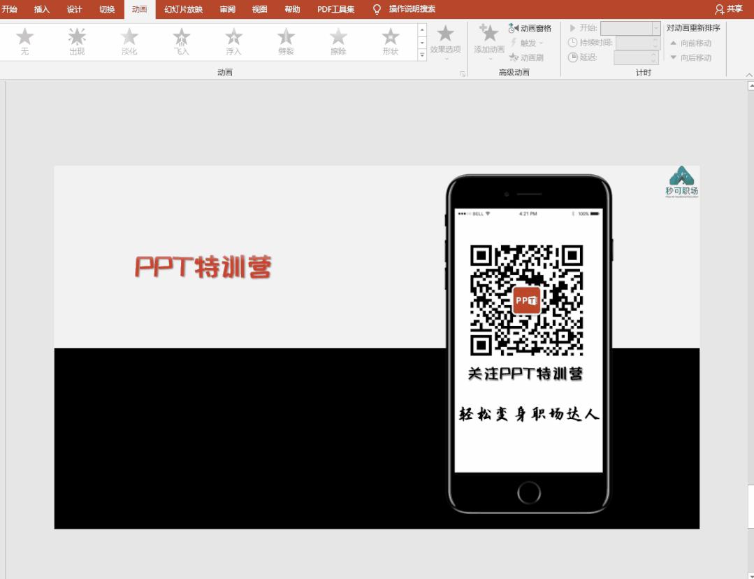The height and width of the screenshot is (579, 754).
Task: Select the 无 (None) animation star
Action: (24, 41)
